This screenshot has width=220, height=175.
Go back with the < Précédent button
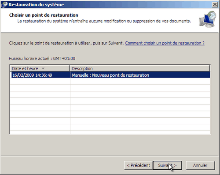click(x=138, y=165)
